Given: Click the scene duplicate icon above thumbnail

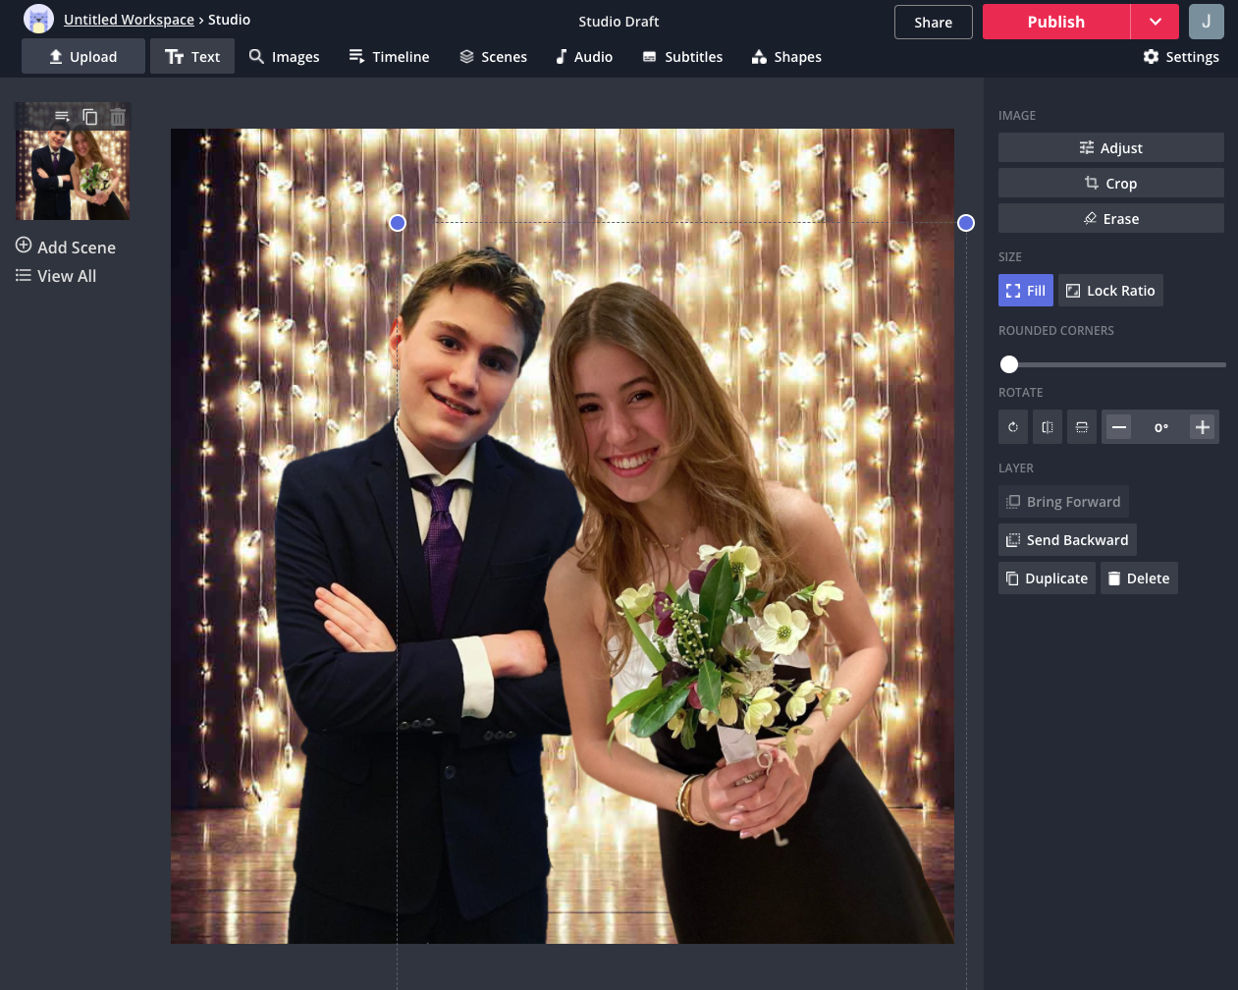Looking at the screenshot, I should 90,117.
